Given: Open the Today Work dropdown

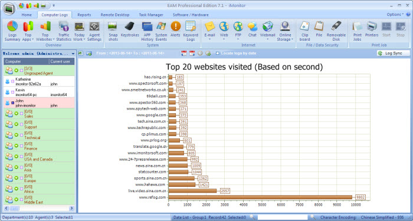Looking at the screenshot, I should click(79, 31).
